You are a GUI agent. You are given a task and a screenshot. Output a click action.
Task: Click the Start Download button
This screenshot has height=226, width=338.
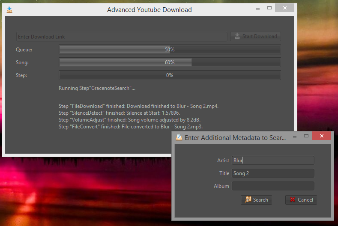[255, 36]
